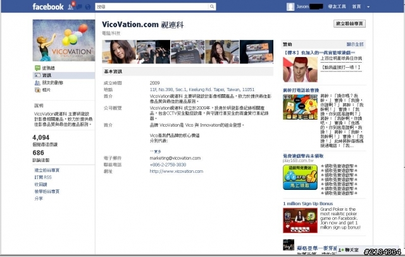Click the cartoon three kingdoms ad image

(x=300, y=107)
